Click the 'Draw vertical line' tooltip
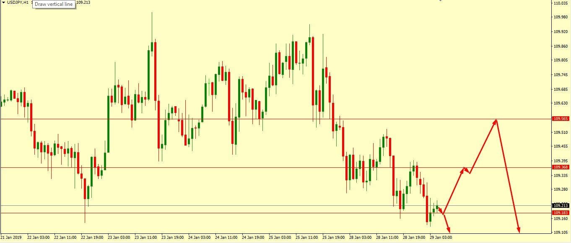571x243 pixels. (x=54, y=4)
